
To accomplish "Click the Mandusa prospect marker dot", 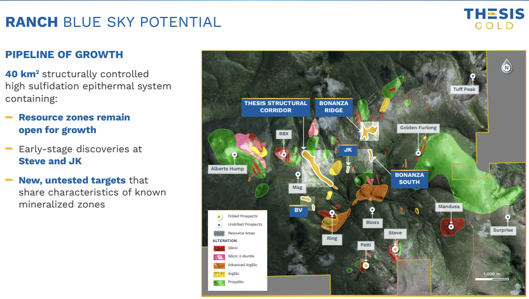I will pyautogui.click(x=451, y=227).
